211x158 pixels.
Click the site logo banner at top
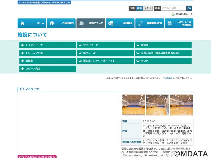click(44, 2)
